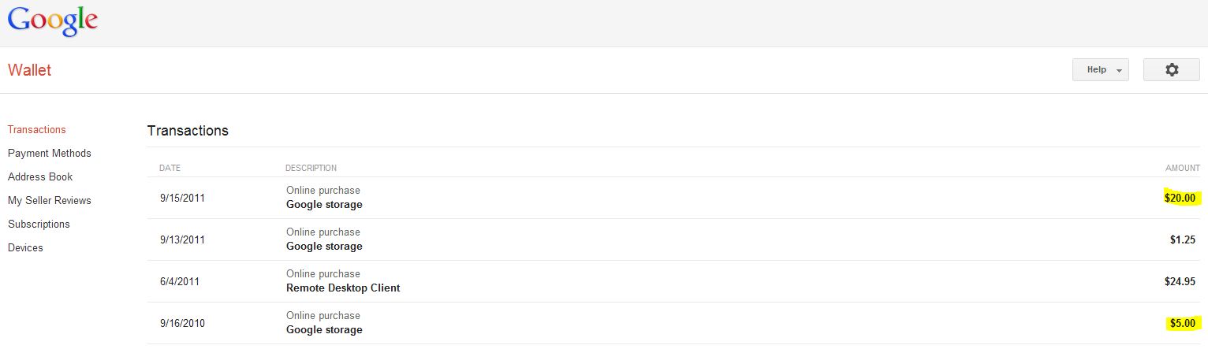Navigate to Devices
1208x349 pixels.
tap(25, 247)
